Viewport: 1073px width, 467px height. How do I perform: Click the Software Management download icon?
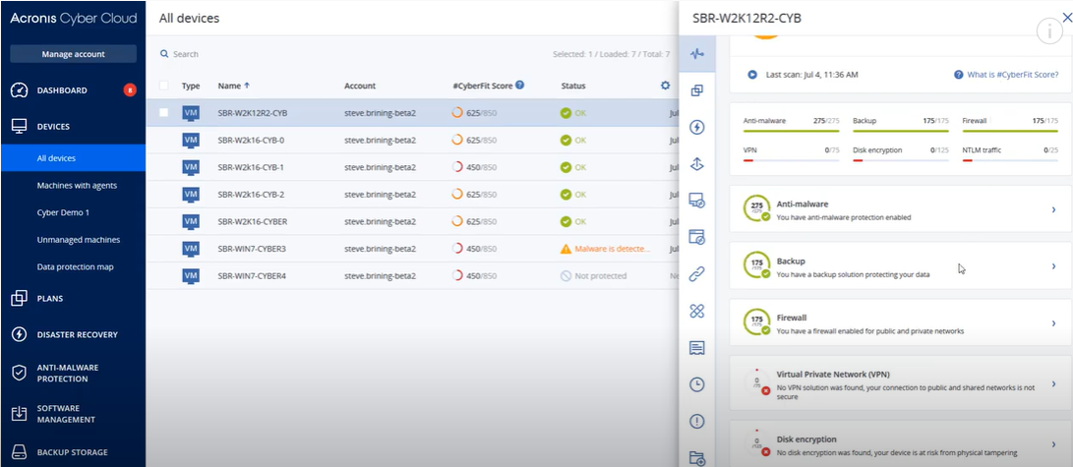tap(19, 414)
